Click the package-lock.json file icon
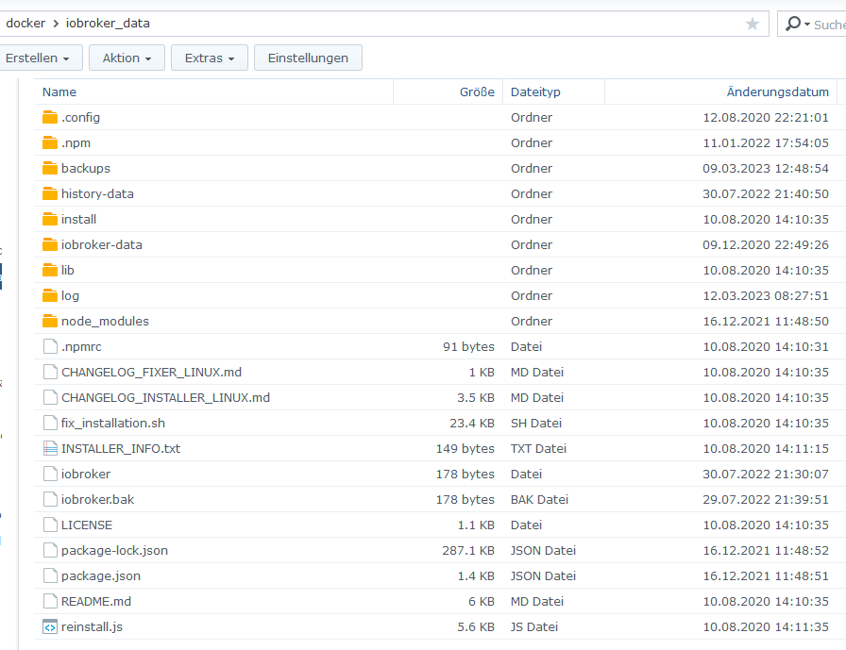The height and width of the screenshot is (650, 846). [50, 550]
